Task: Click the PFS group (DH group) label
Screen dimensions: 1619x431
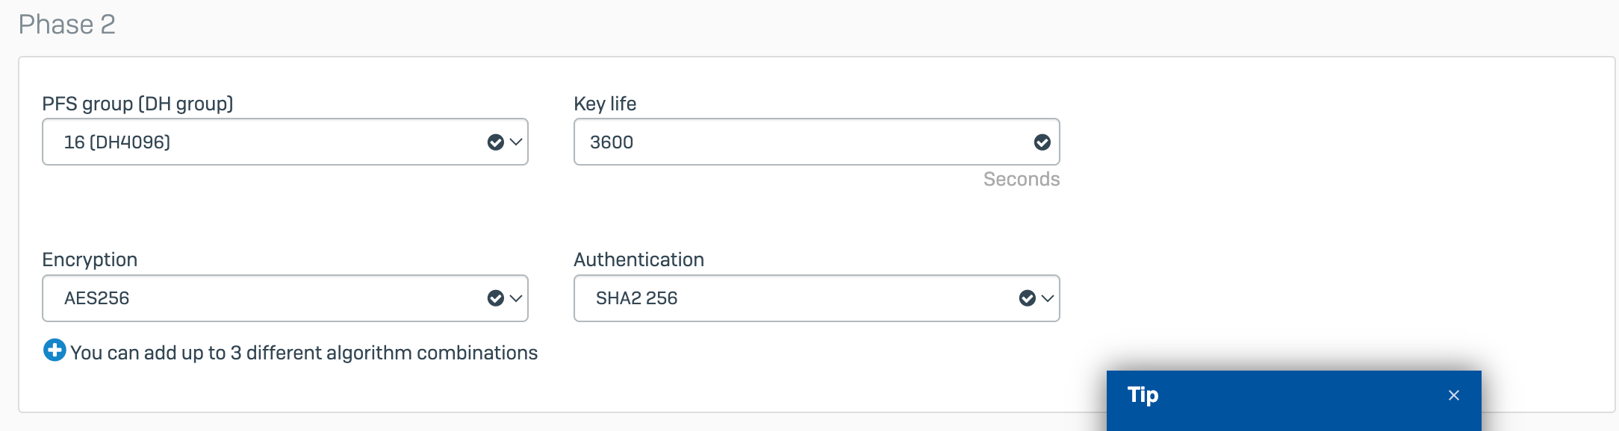Action: click(x=137, y=104)
